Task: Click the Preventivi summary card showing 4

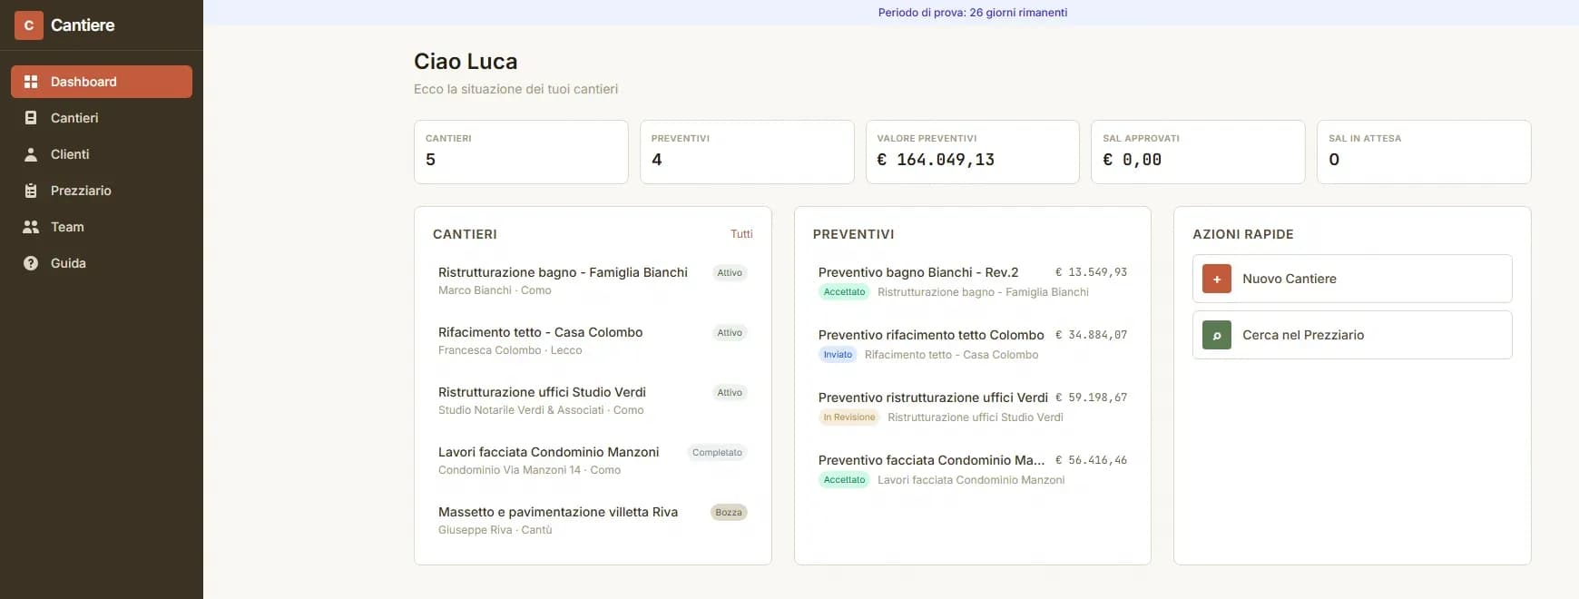Action: pos(747,152)
